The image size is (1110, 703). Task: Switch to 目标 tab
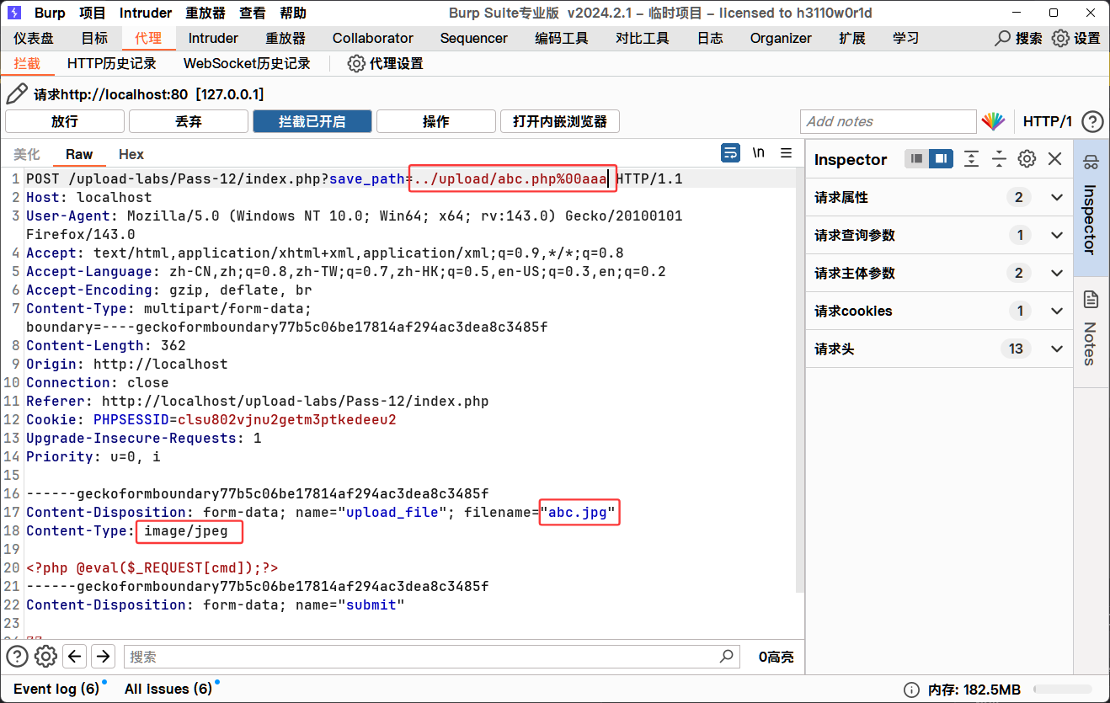[94, 39]
